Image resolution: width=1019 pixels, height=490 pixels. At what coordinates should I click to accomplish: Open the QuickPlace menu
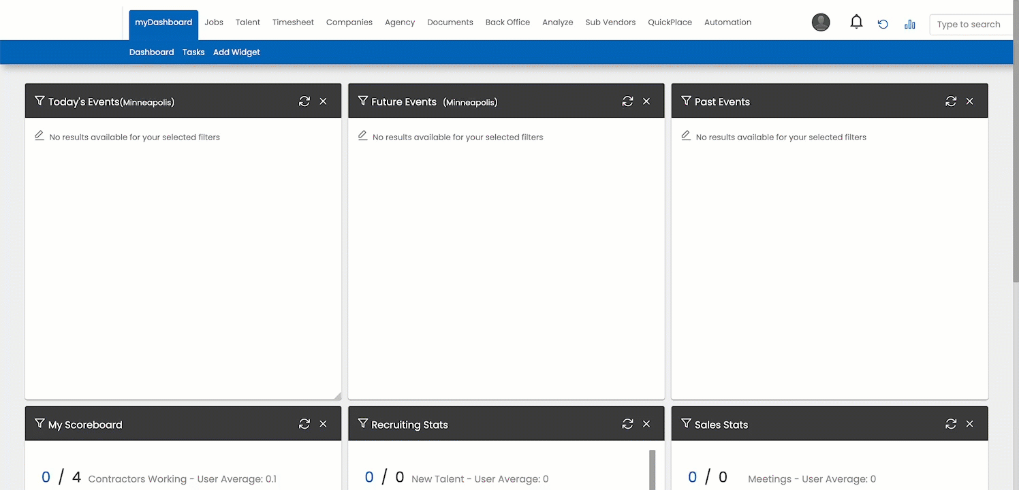pos(670,22)
